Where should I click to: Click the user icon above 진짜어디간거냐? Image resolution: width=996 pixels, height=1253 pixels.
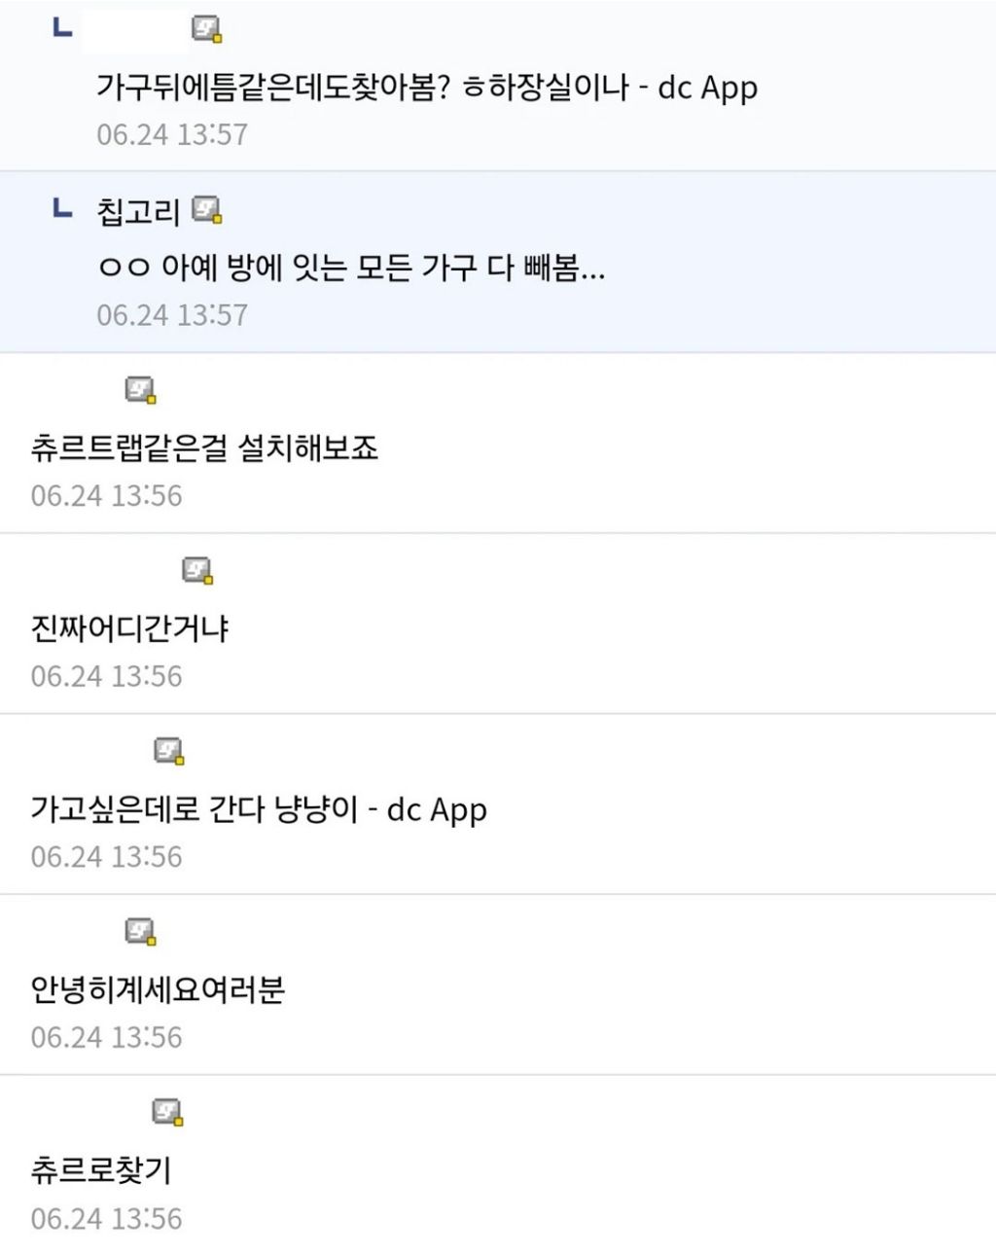[198, 571]
